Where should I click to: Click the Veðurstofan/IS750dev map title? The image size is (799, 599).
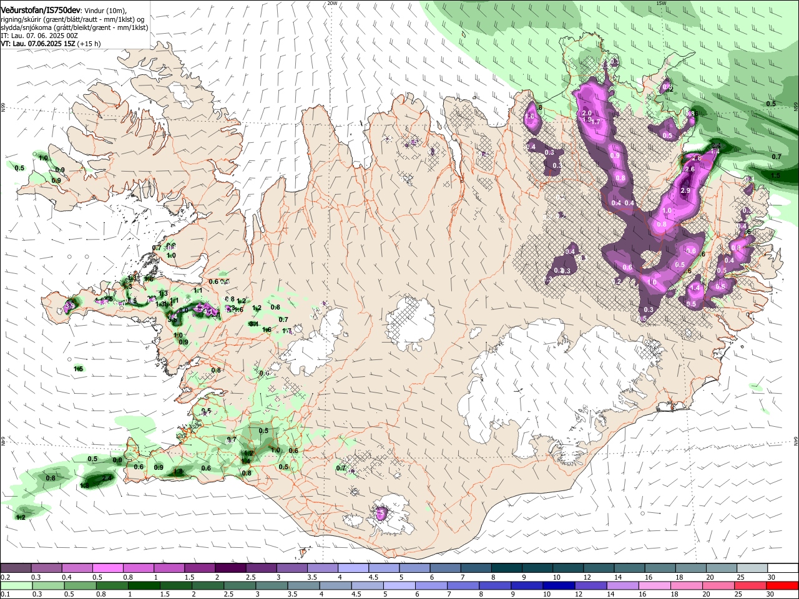coord(40,10)
